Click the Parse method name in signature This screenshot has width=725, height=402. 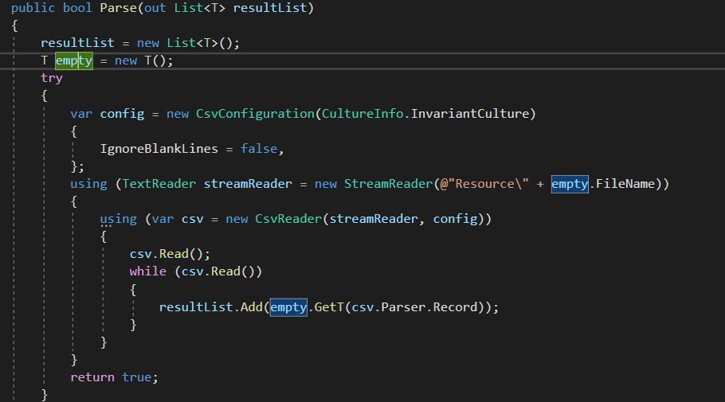(x=119, y=8)
